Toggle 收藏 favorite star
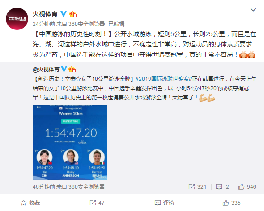Screen dimensions: 264x211 tap(30, 203)
